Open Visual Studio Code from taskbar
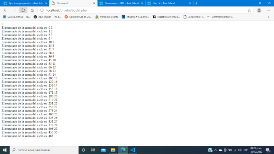The height and width of the screenshot is (154, 274). 133,150
